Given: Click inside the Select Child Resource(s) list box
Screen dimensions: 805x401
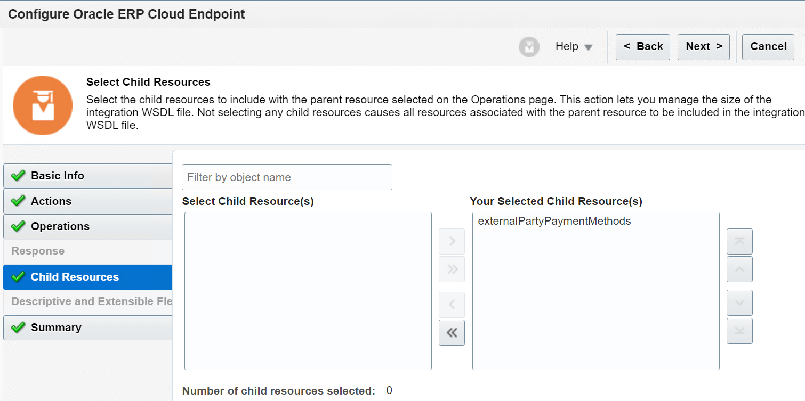Looking at the screenshot, I should [308, 291].
